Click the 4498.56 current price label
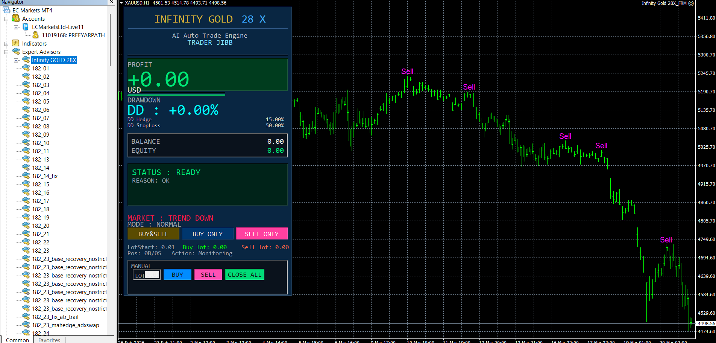716x343 pixels. click(706, 323)
